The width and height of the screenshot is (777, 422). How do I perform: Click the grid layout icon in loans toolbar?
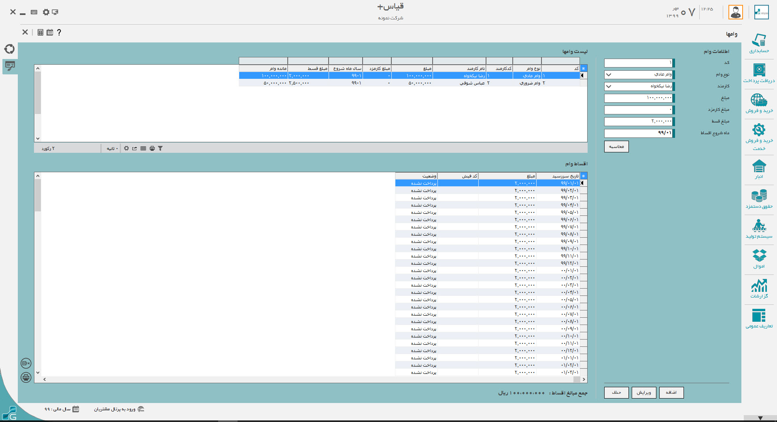[143, 148]
